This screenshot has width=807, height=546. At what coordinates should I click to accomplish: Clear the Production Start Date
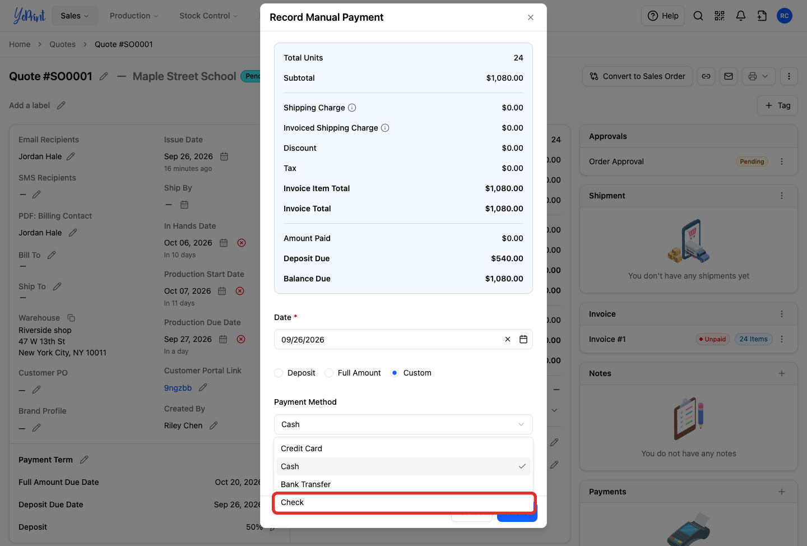240,291
